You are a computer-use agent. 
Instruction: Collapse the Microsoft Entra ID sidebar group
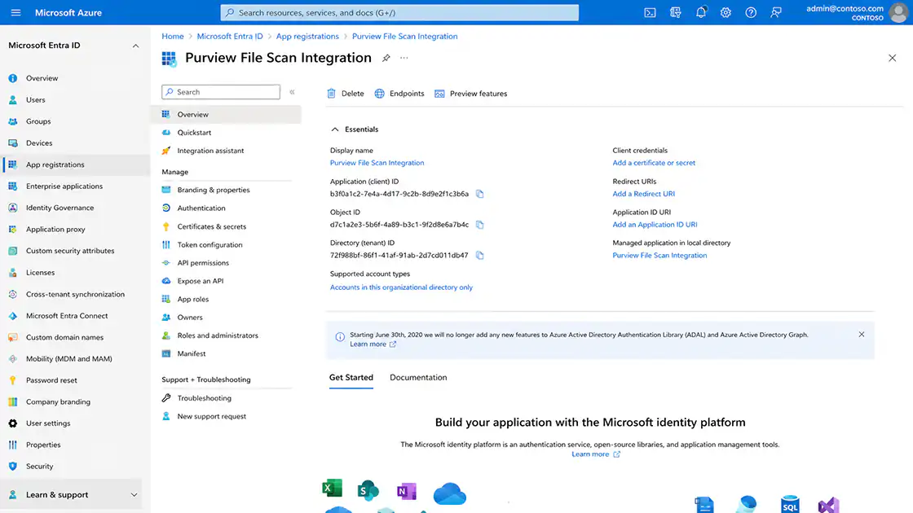click(x=135, y=46)
